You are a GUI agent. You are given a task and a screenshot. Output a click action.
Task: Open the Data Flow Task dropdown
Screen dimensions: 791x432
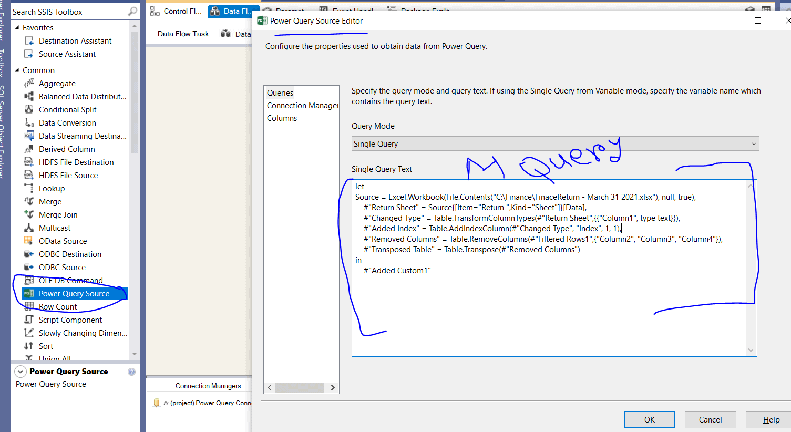click(235, 34)
